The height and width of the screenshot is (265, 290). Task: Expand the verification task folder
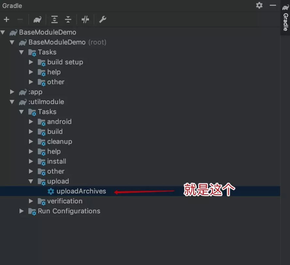[31, 201]
